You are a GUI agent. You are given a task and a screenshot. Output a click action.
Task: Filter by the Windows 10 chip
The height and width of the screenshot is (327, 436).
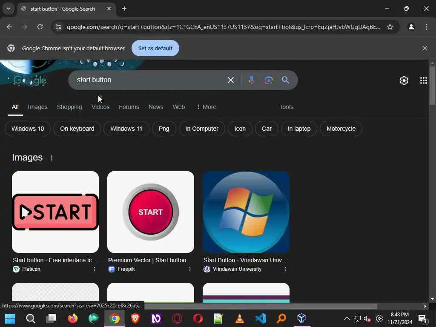(x=28, y=129)
